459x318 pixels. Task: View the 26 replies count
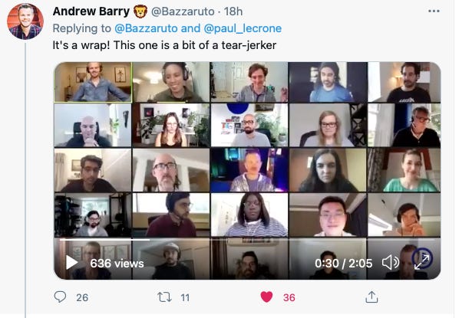[x=82, y=297]
